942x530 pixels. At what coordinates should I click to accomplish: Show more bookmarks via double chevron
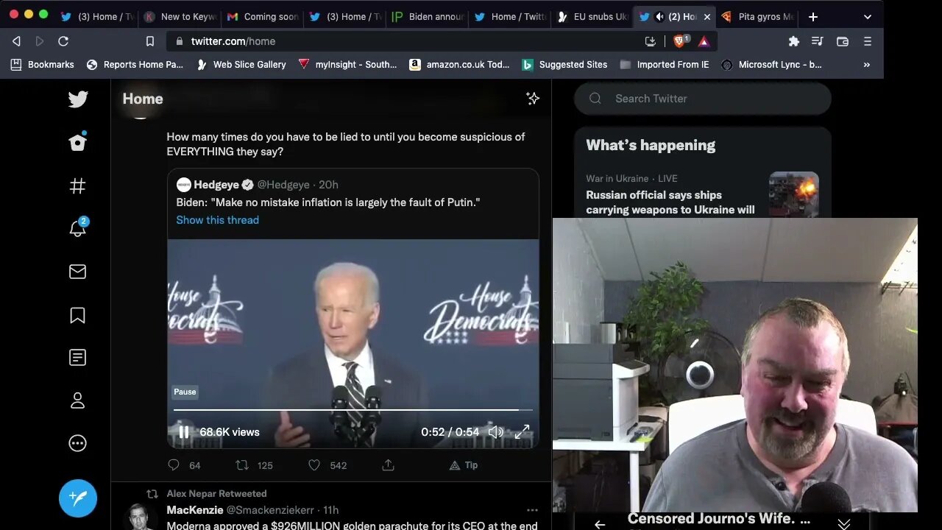pos(866,65)
